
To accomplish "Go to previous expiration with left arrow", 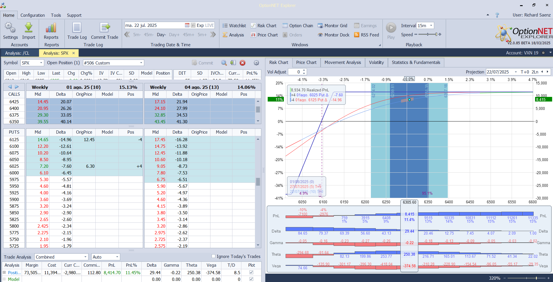I will coord(10,87).
